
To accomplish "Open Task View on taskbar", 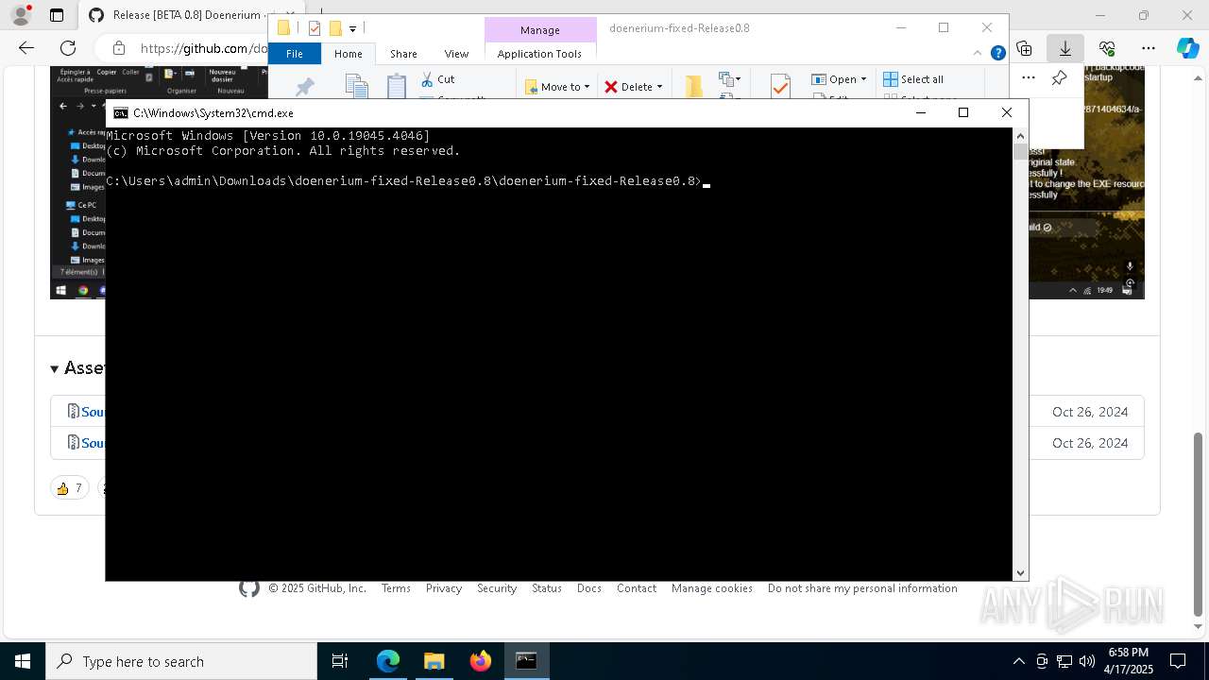I will coord(340,661).
